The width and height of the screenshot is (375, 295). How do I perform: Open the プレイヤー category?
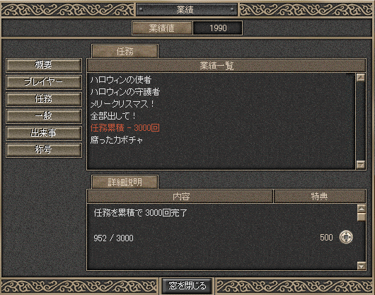point(44,82)
